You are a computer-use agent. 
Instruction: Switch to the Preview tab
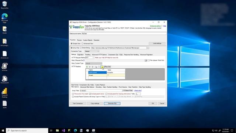[x=79, y=40]
